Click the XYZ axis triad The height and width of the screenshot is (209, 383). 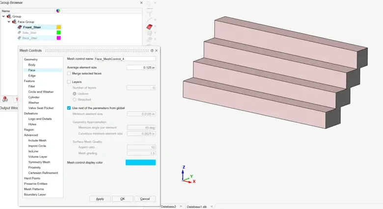point(185,176)
